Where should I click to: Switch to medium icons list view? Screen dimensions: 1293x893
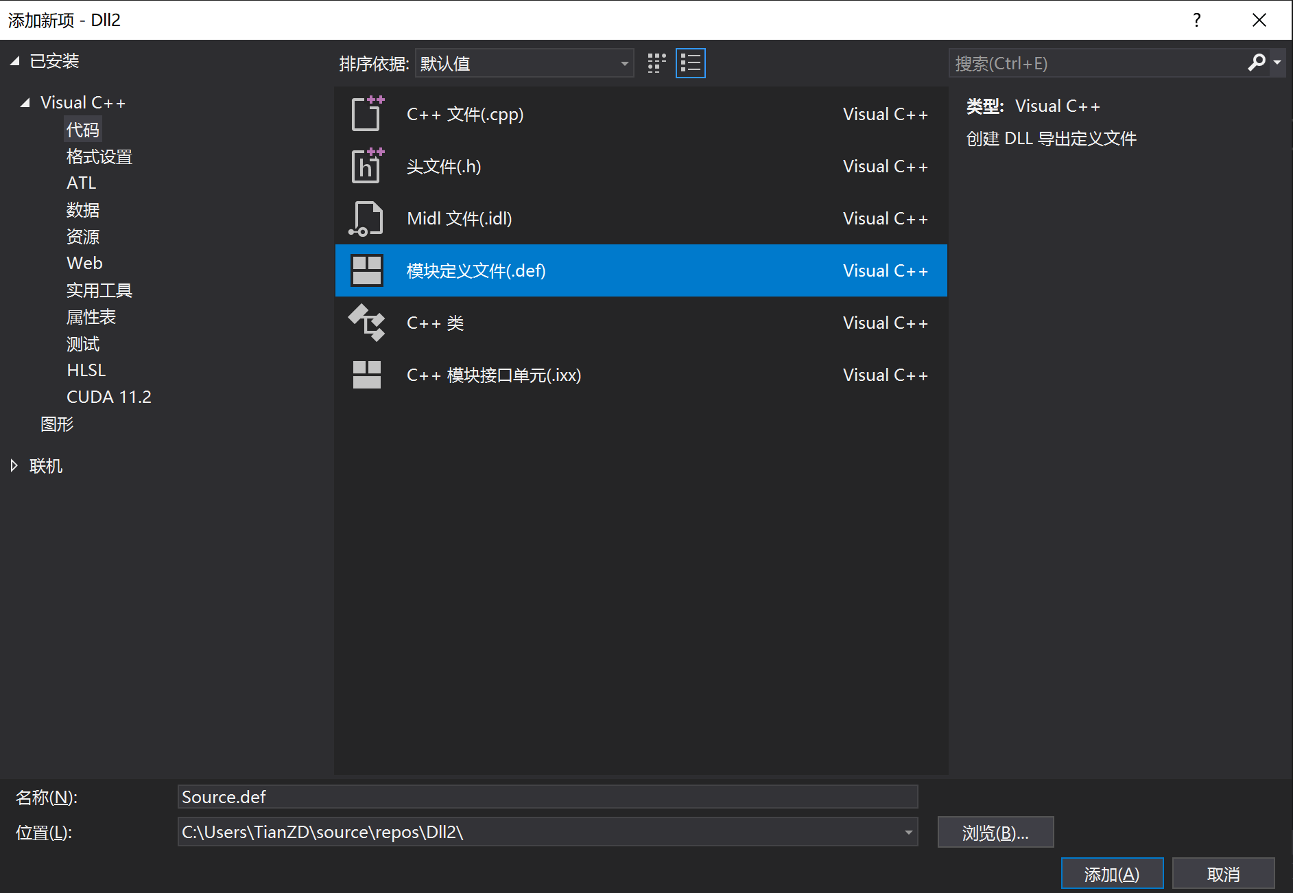coord(691,63)
